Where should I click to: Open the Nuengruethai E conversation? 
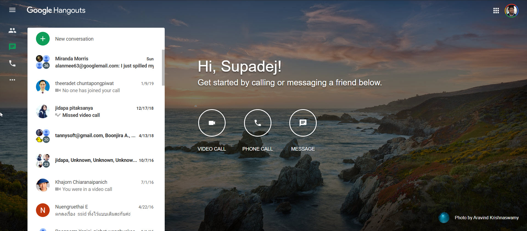pos(95,210)
